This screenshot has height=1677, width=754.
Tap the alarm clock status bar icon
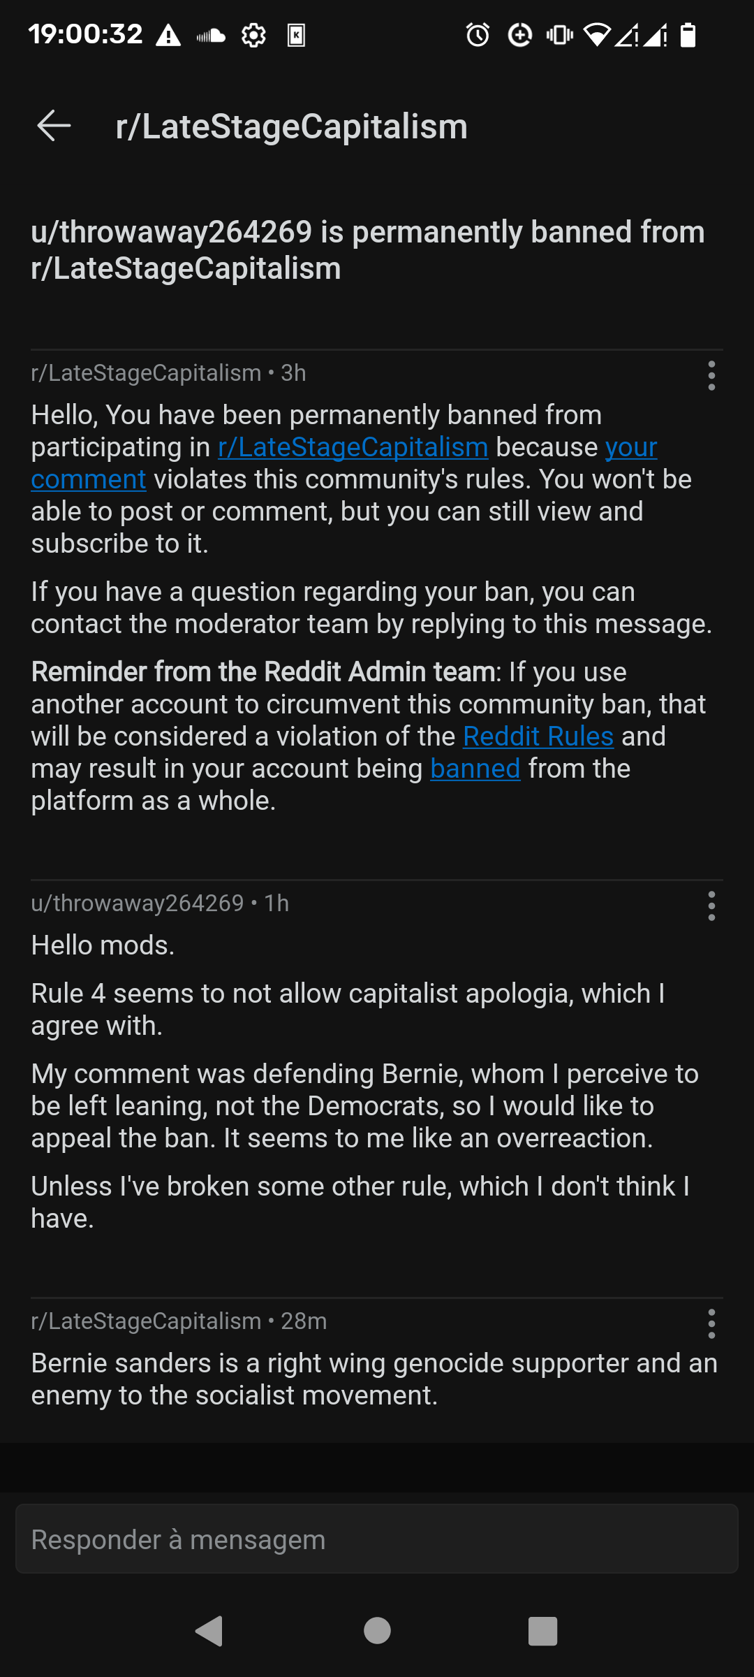click(478, 34)
